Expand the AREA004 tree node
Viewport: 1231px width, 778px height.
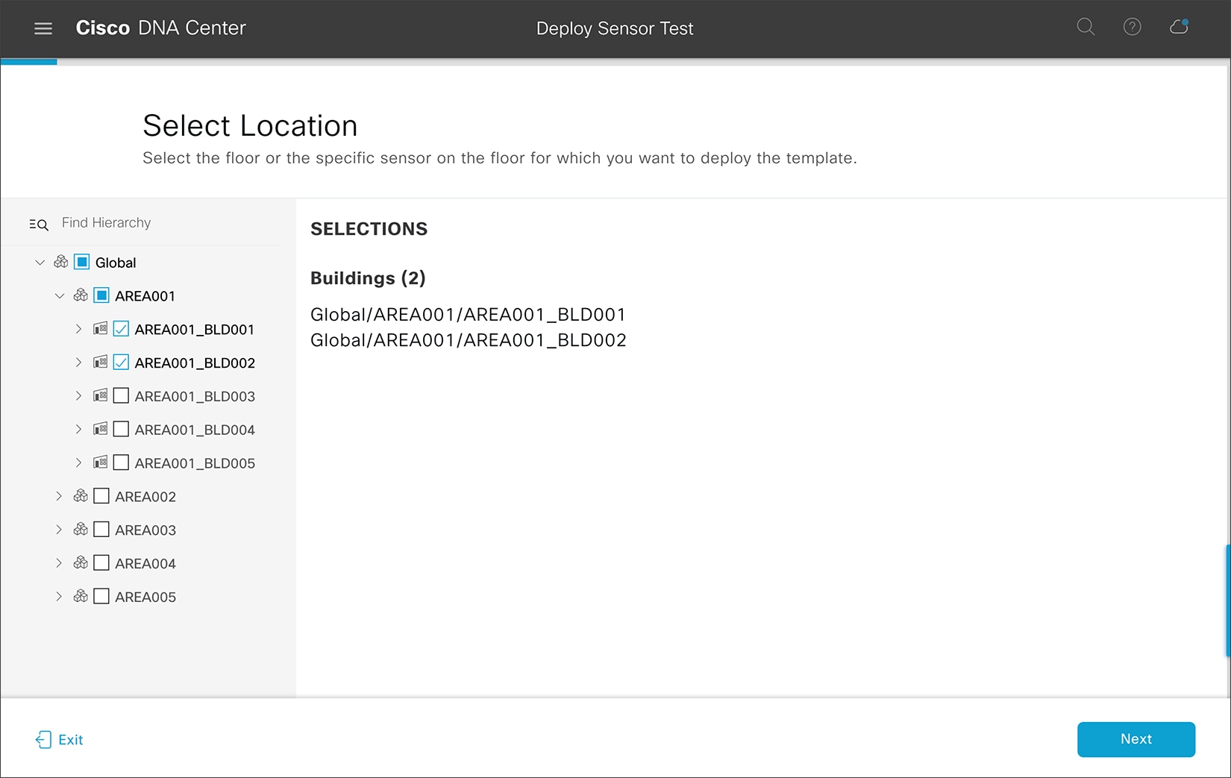click(x=59, y=563)
